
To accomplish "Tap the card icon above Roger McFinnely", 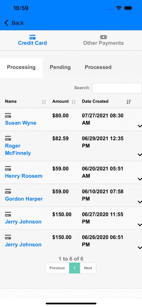I will (8, 139).
